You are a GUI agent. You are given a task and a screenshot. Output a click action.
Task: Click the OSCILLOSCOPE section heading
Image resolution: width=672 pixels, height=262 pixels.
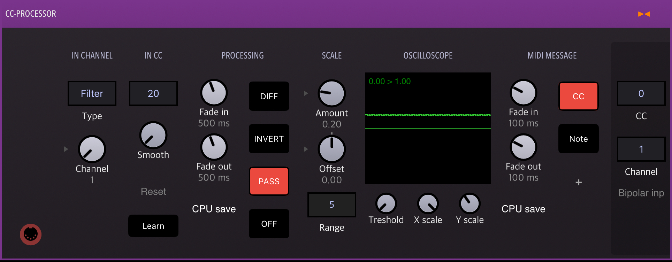click(428, 56)
